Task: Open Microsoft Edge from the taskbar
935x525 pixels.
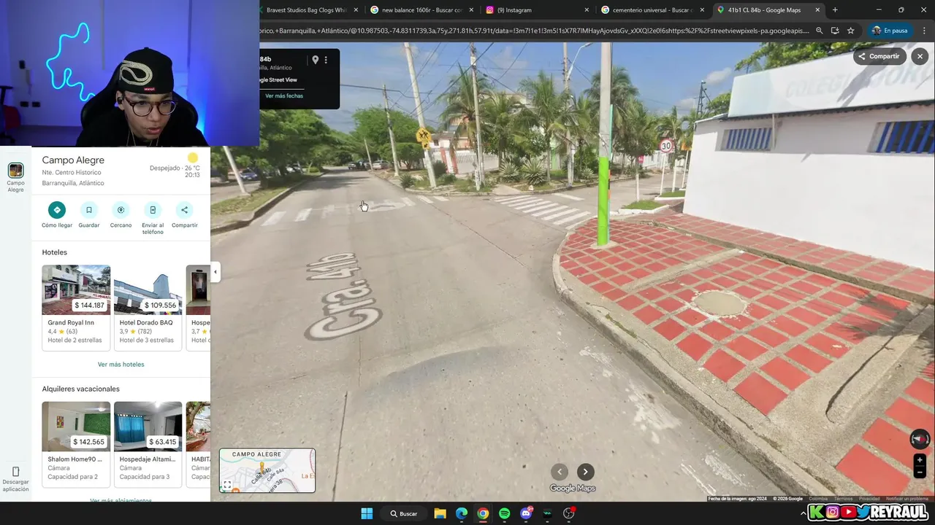Action: point(462,513)
